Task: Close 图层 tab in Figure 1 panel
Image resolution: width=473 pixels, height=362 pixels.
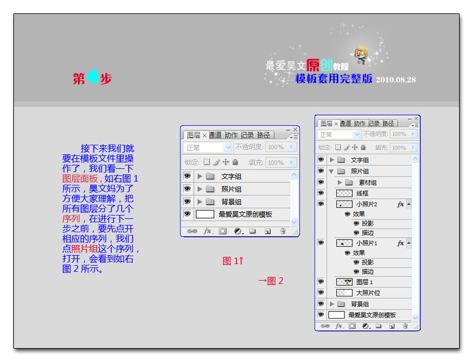Action: coord(204,135)
